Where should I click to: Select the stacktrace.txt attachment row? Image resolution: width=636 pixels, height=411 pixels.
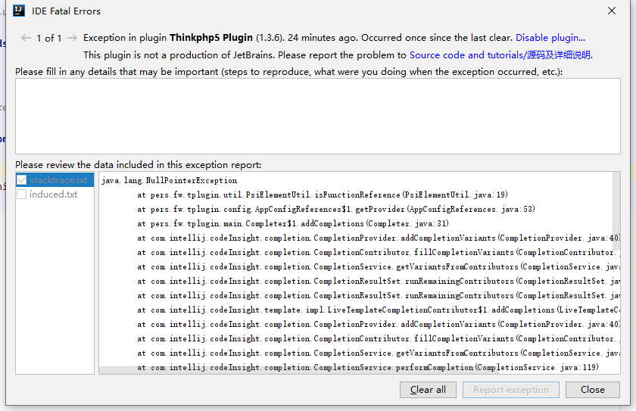pyautogui.click(x=55, y=180)
